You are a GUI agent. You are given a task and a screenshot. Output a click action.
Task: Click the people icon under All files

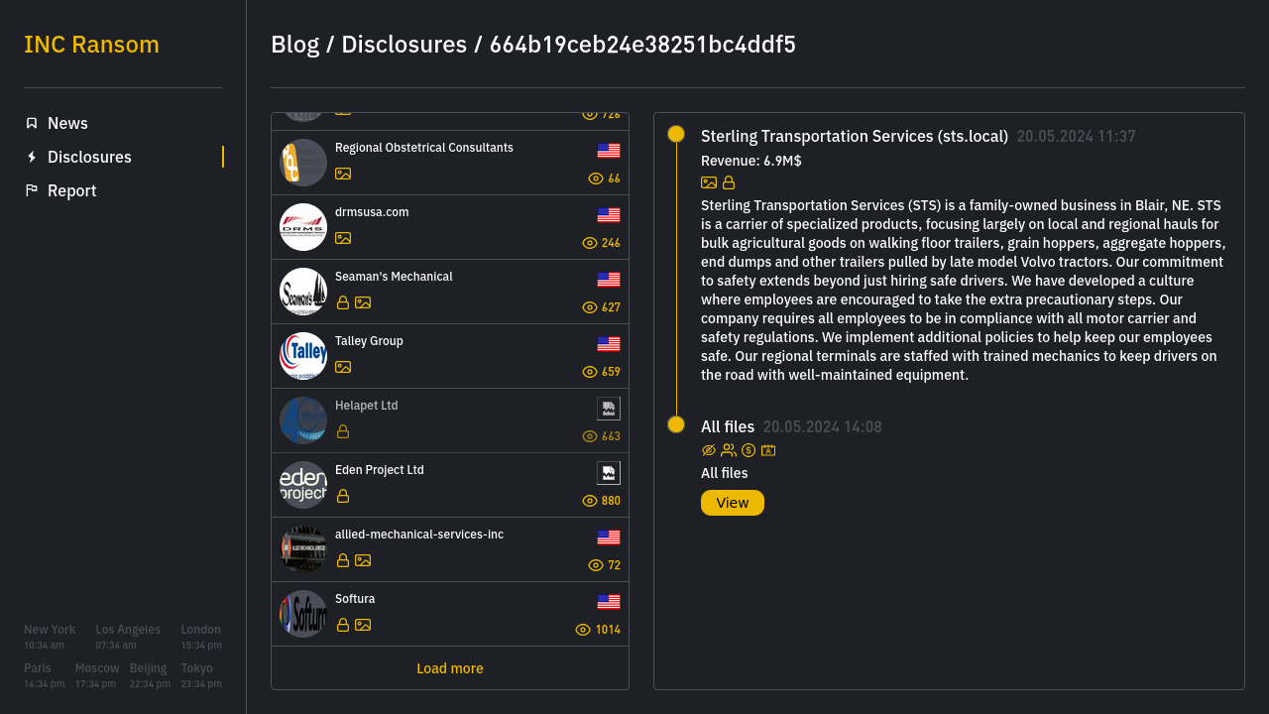click(729, 450)
